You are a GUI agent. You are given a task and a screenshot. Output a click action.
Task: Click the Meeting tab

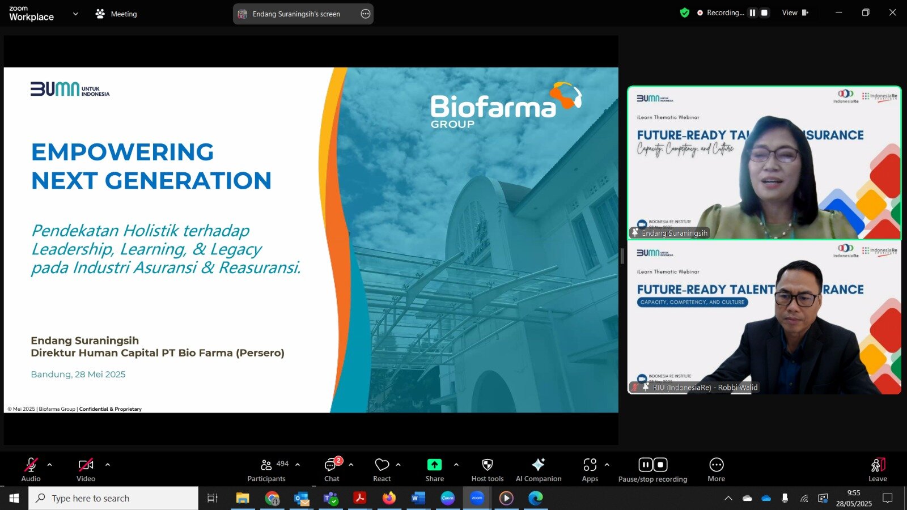pos(117,14)
